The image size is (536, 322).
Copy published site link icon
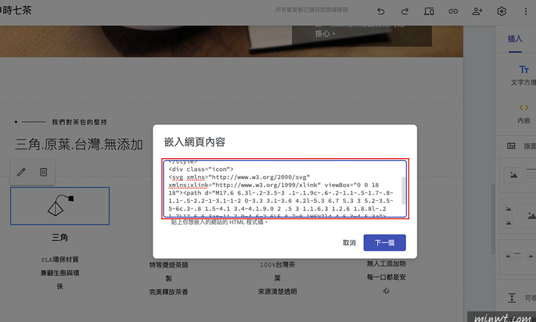click(x=453, y=11)
